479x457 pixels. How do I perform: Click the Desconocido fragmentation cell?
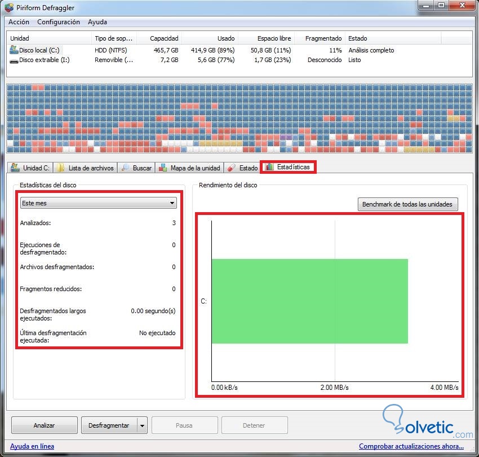pyautogui.click(x=325, y=60)
